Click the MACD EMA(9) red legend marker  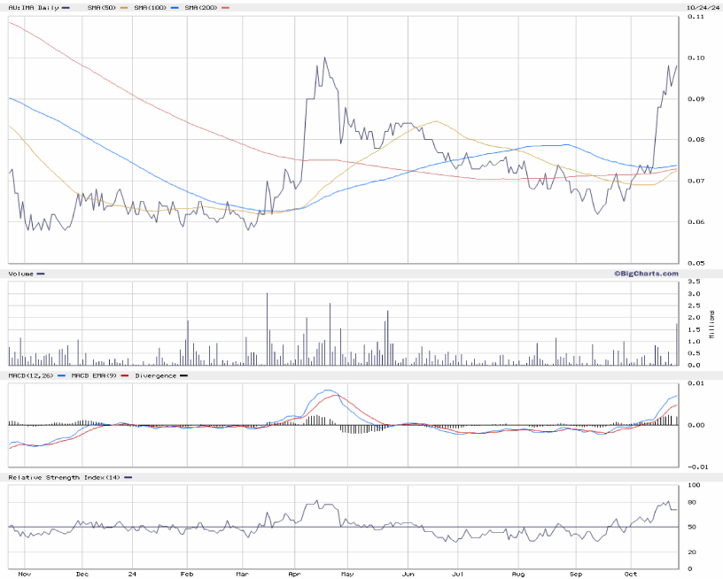point(124,376)
